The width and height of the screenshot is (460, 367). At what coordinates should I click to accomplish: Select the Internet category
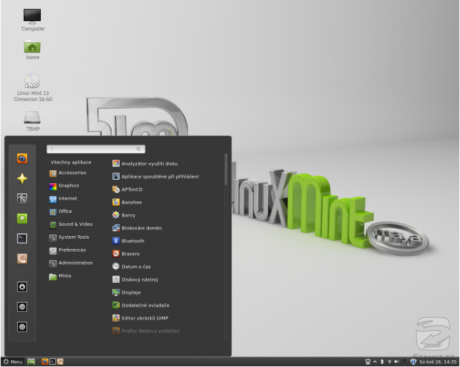click(63, 199)
